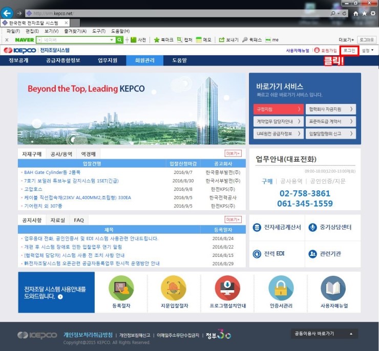Viewport: 379px width, 351px height.
Task: Click the red 규정지침 shortcut button
Action: [x=279, y=109]
